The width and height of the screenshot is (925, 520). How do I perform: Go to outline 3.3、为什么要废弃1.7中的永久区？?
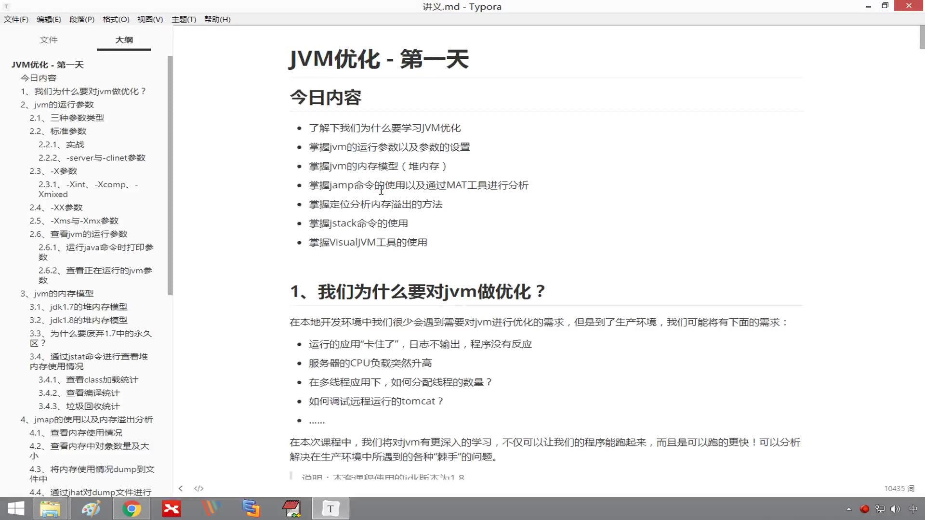coord(91,338)
